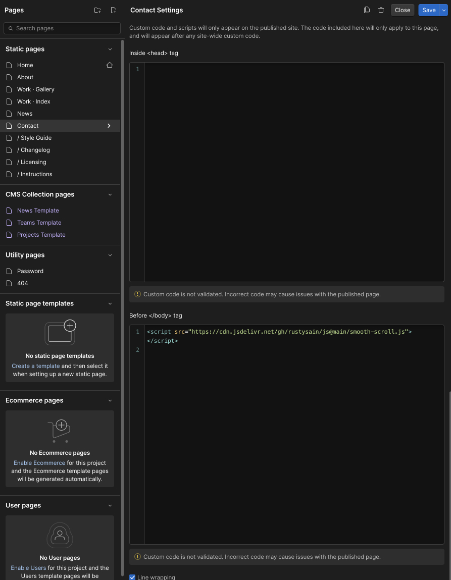The image size is (451, 580).
Task: Click the Contact Settings heading
Action: [157, 10]
